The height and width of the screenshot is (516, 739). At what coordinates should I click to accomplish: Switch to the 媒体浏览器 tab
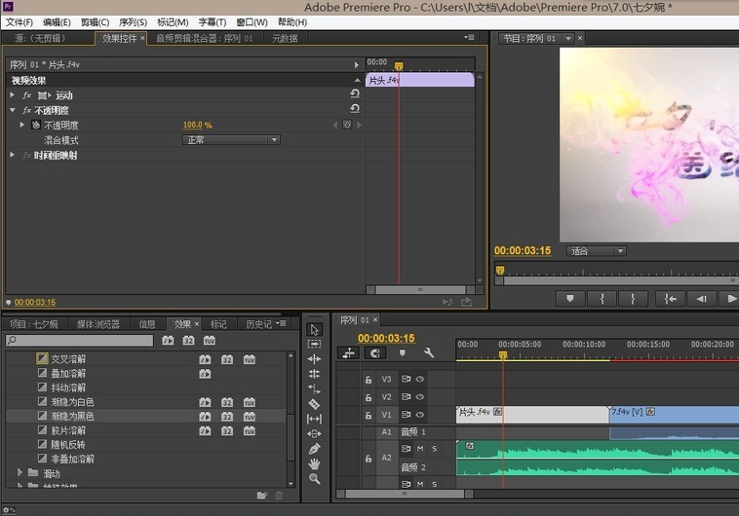click(98, 324)
